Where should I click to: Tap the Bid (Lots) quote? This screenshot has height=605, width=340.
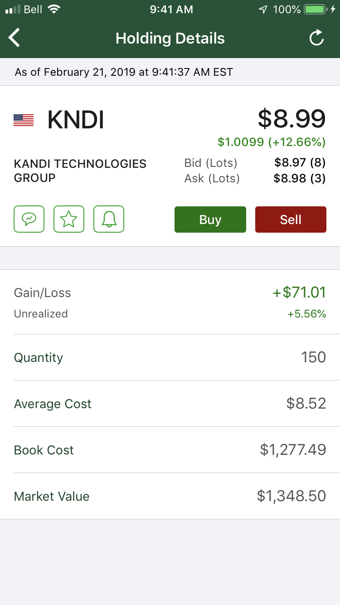click(255, 162)
